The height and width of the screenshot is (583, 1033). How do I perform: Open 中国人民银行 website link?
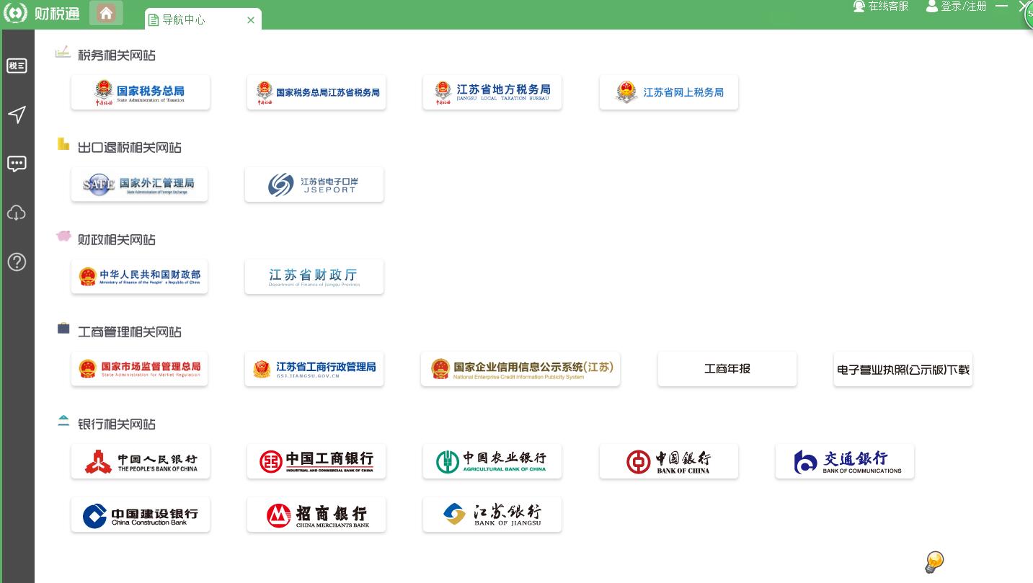pos(141,461)
